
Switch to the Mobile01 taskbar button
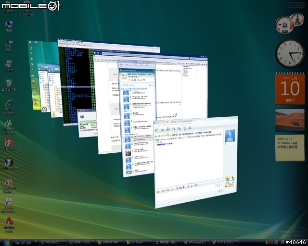pyautogui.click(x=52, y=243)
